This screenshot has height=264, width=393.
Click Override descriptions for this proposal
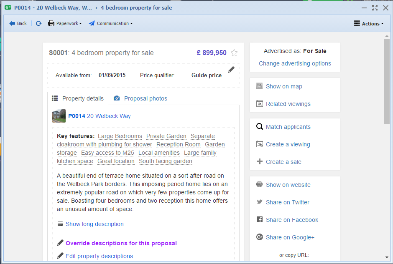click(121, 243)
